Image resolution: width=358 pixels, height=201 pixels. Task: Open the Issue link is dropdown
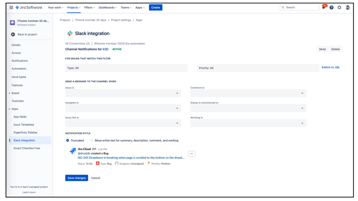click(123, 123)
